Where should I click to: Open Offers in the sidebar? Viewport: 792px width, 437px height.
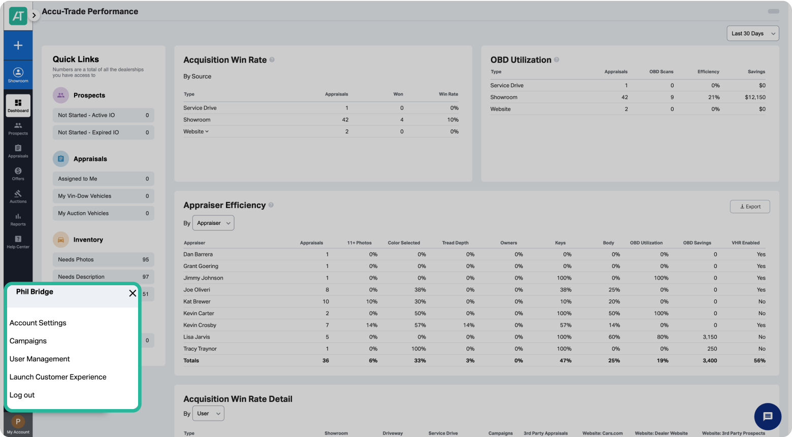(18, 174)
